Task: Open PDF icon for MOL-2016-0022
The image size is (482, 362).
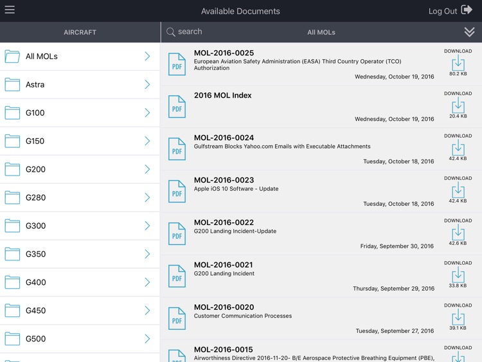Action: click(177, 234)
